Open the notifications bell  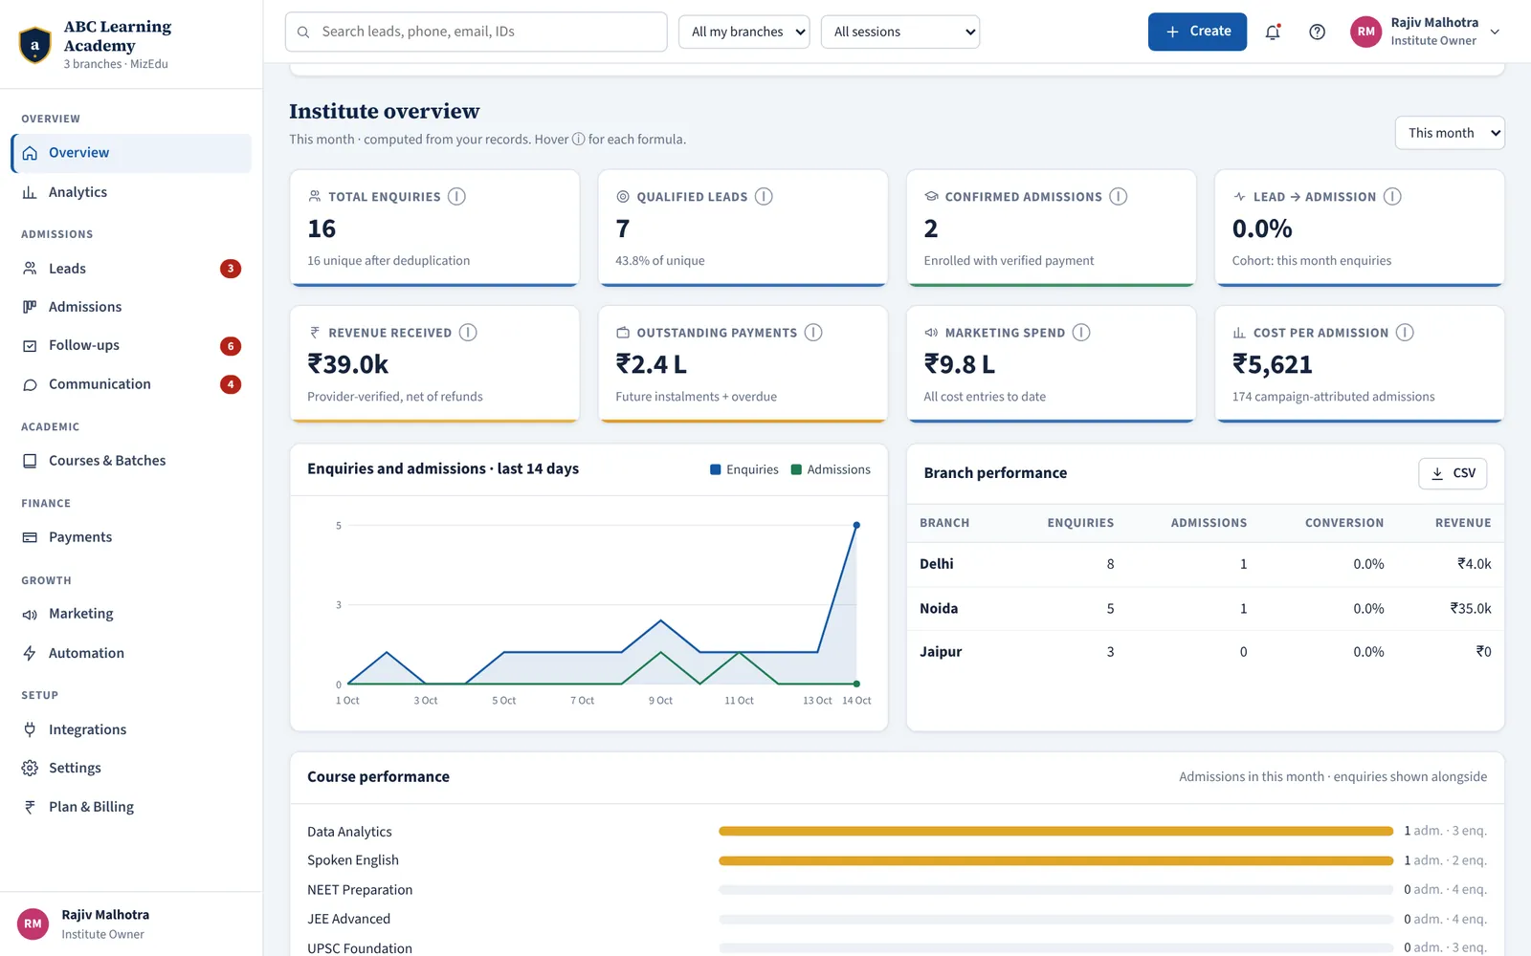1273,32
